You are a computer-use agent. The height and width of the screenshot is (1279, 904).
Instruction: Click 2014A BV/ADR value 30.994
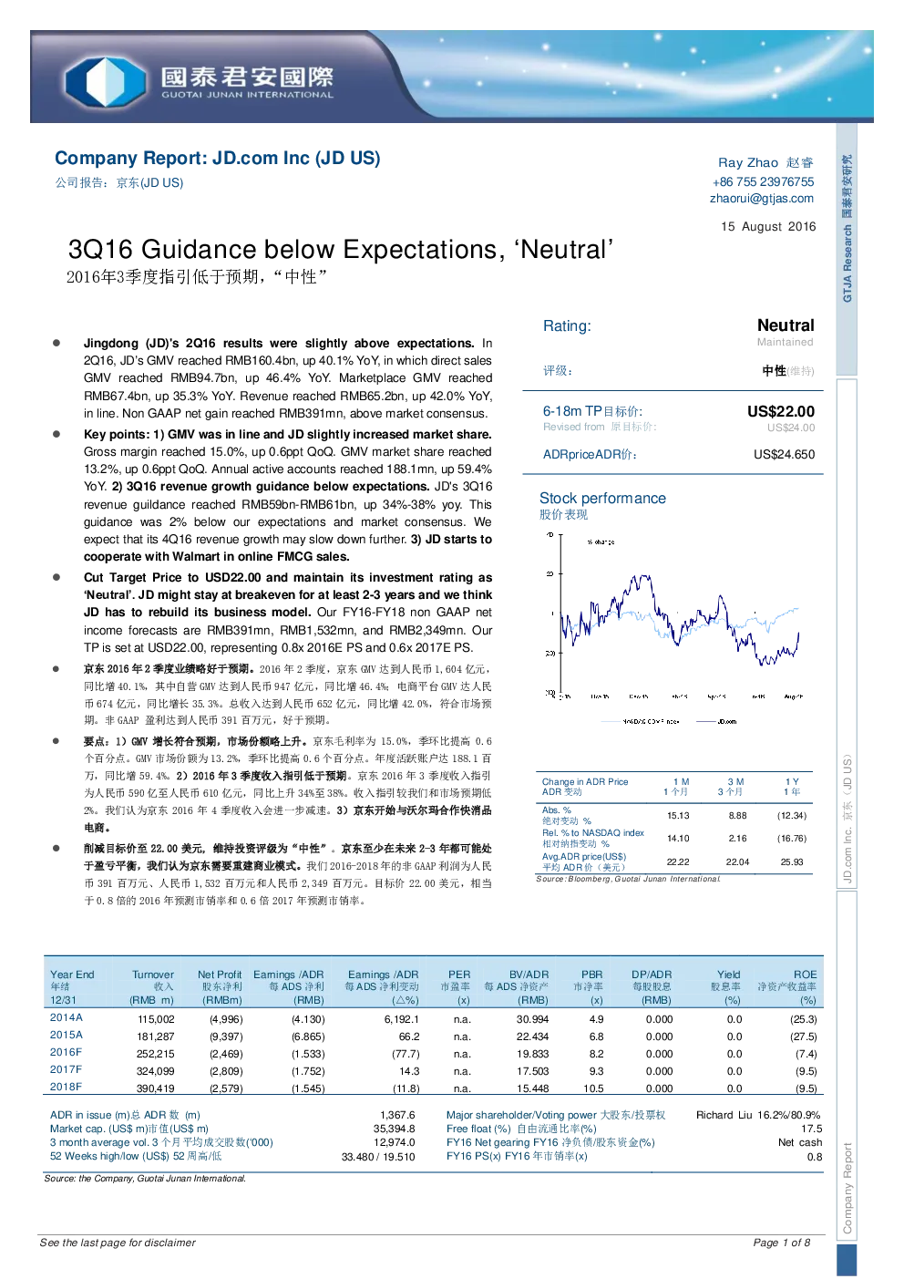pyautogui.click(x=532, y=1019)
